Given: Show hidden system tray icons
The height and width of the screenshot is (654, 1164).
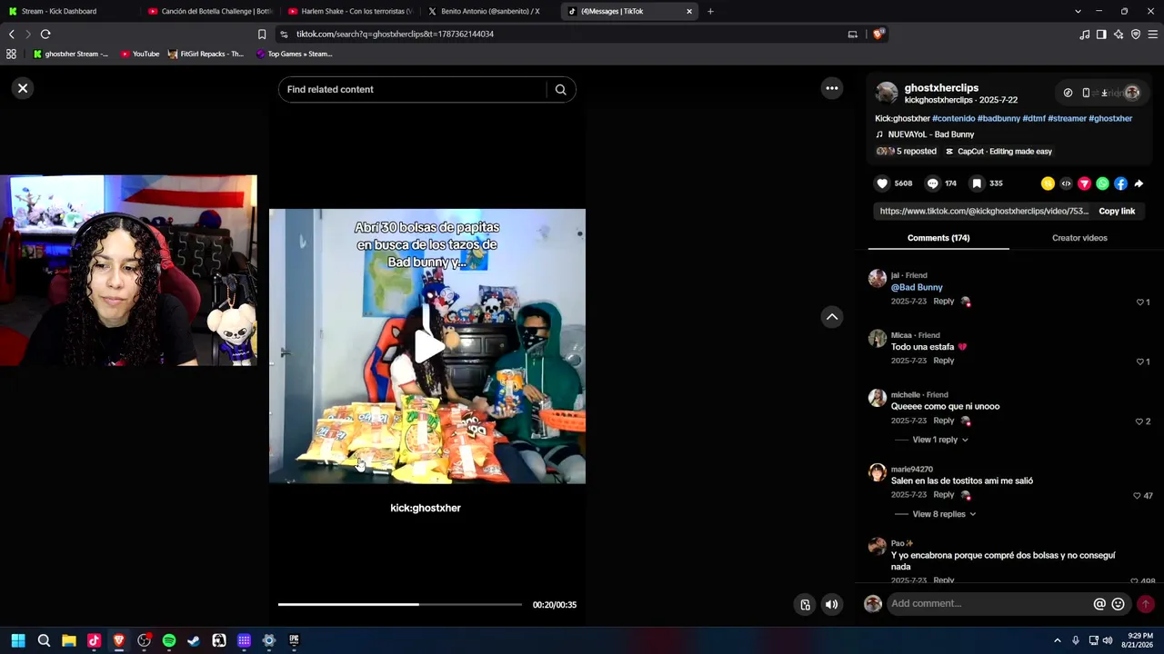Looking at the screenshot, I should (1057, 640).
